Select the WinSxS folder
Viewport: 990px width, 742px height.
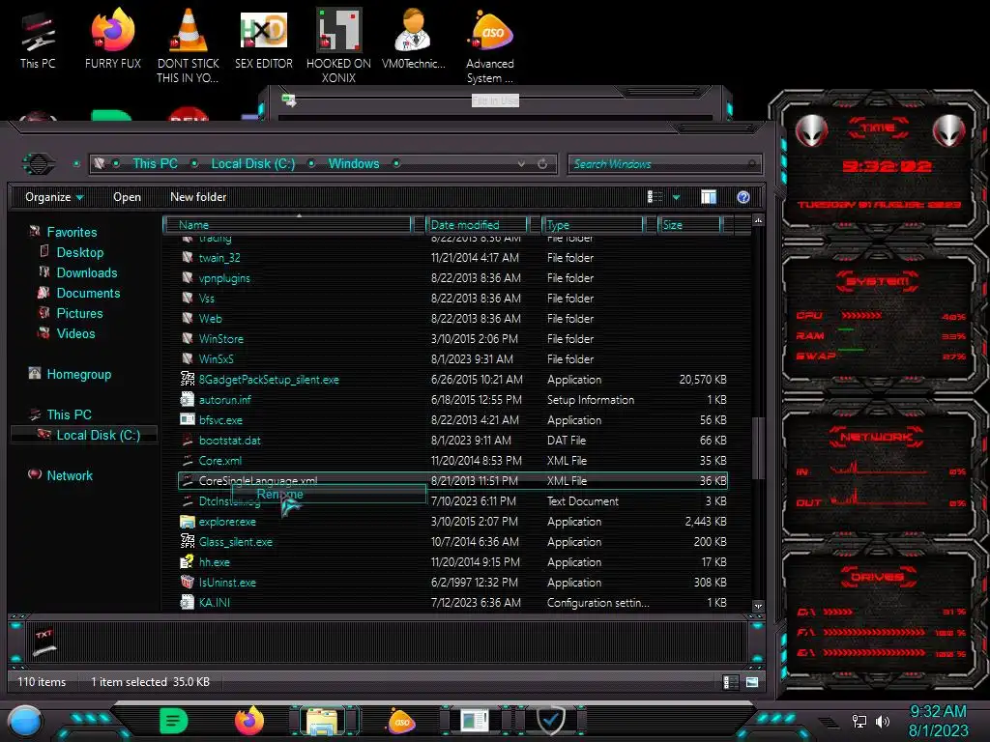[x=216, y=359]
